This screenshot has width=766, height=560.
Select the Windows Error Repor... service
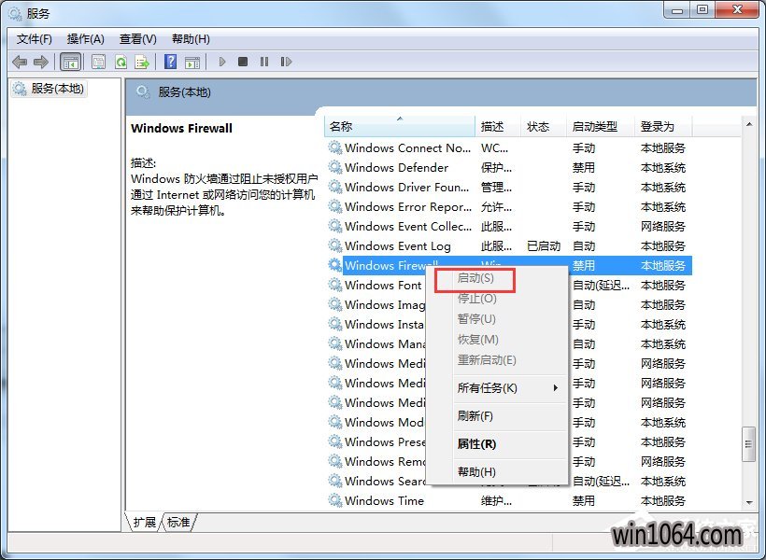pyautogui.click(x=508, y=206)
